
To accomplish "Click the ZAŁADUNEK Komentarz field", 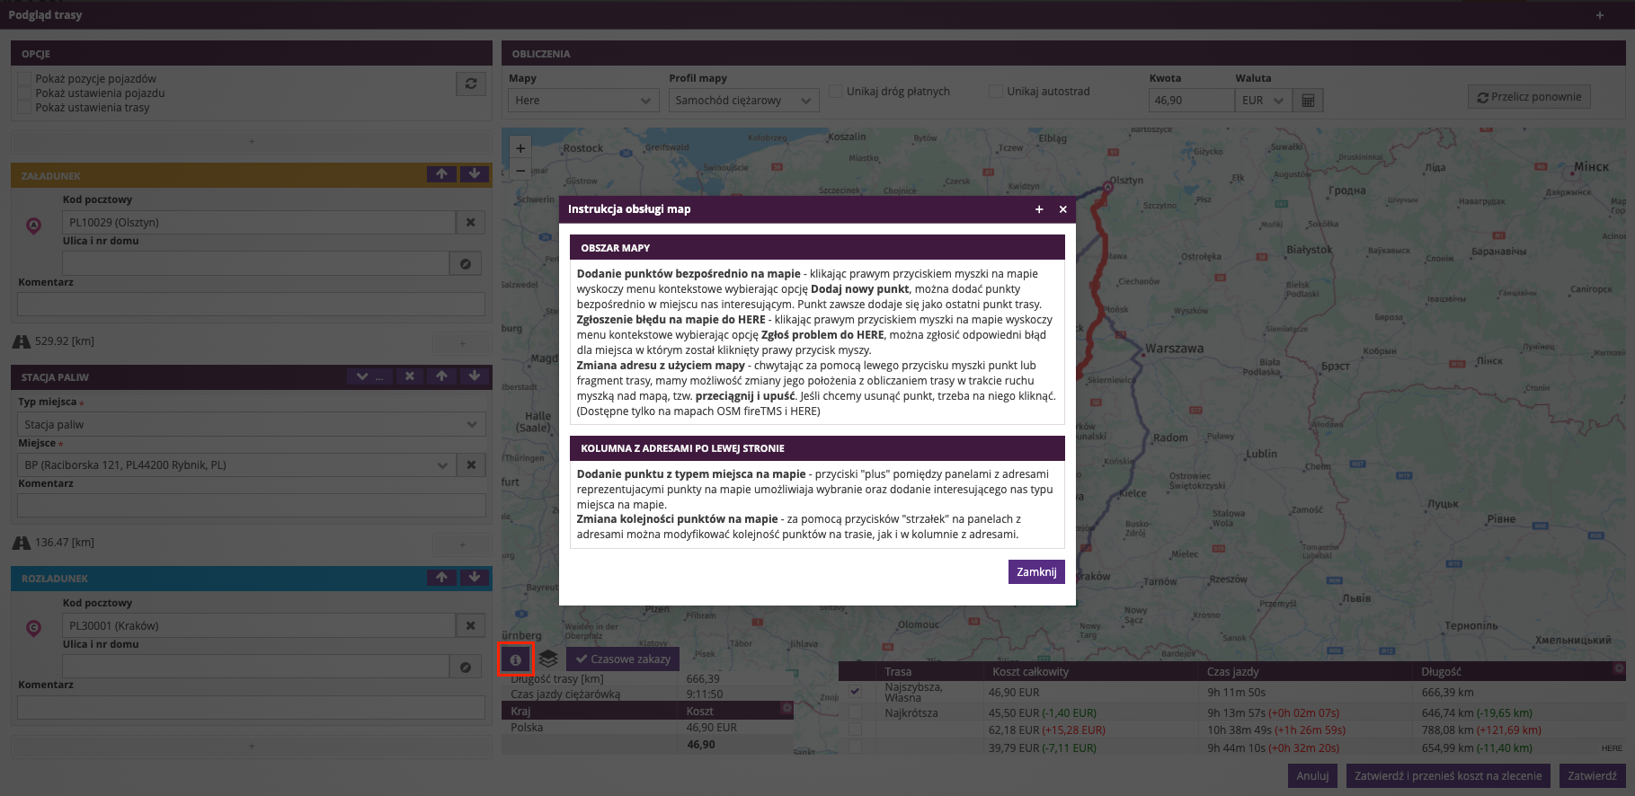I will coord(252,304).
